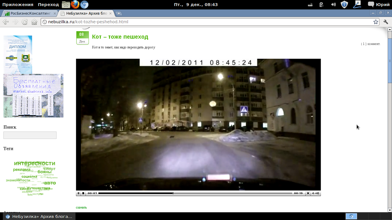Image resolution: width=392 pixels, height=220 pixels.
Task: Click the скачать download link
Action: [81, 207]
